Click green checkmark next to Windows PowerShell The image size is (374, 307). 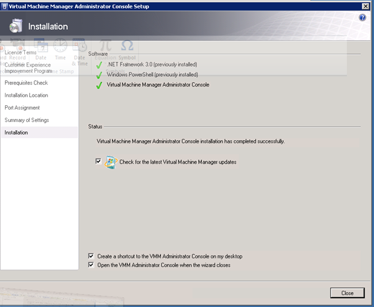click(x=99, y=75)
